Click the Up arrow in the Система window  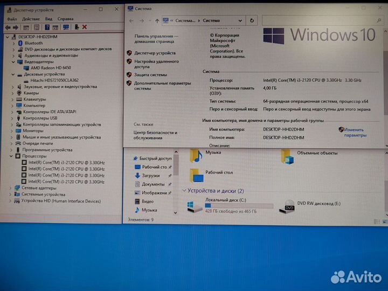pos(157,21)
